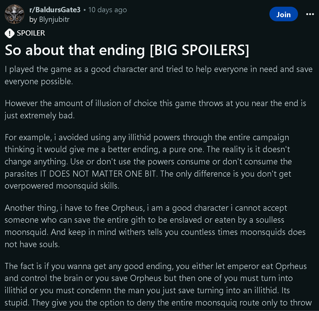This screenshot has height=311, width=319.
Task: Click the misspelled word "Oprheus"
Action: (291, 266)
